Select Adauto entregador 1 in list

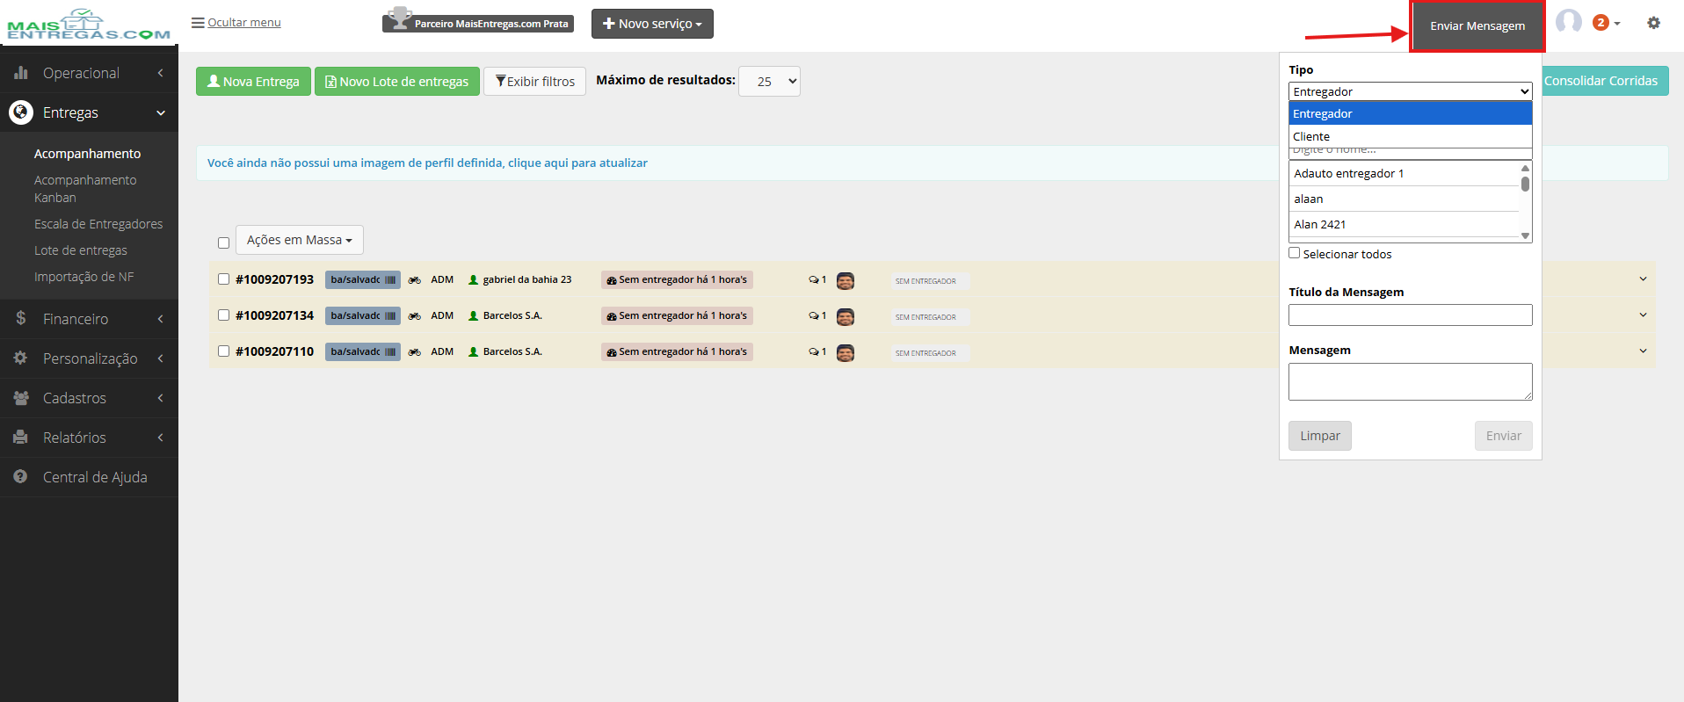point(1405,173)
